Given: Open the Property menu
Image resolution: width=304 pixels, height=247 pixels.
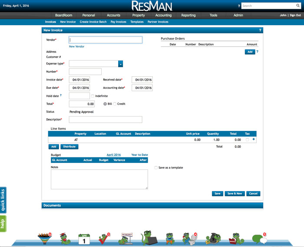Looking at the screenshot, I should (139, 15).
